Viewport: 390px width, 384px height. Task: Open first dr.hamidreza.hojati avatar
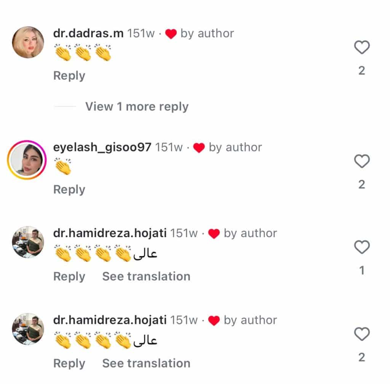click(28, 242)
